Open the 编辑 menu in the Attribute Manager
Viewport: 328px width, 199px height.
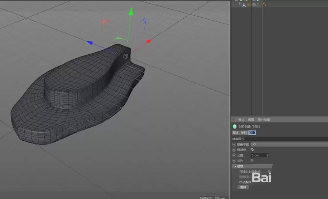click(251, 120)
